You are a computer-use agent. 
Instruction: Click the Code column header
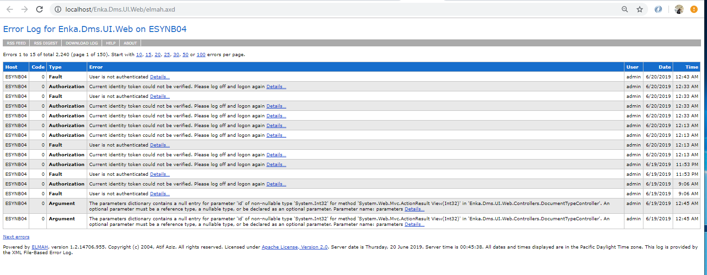(x=38, y=67)
